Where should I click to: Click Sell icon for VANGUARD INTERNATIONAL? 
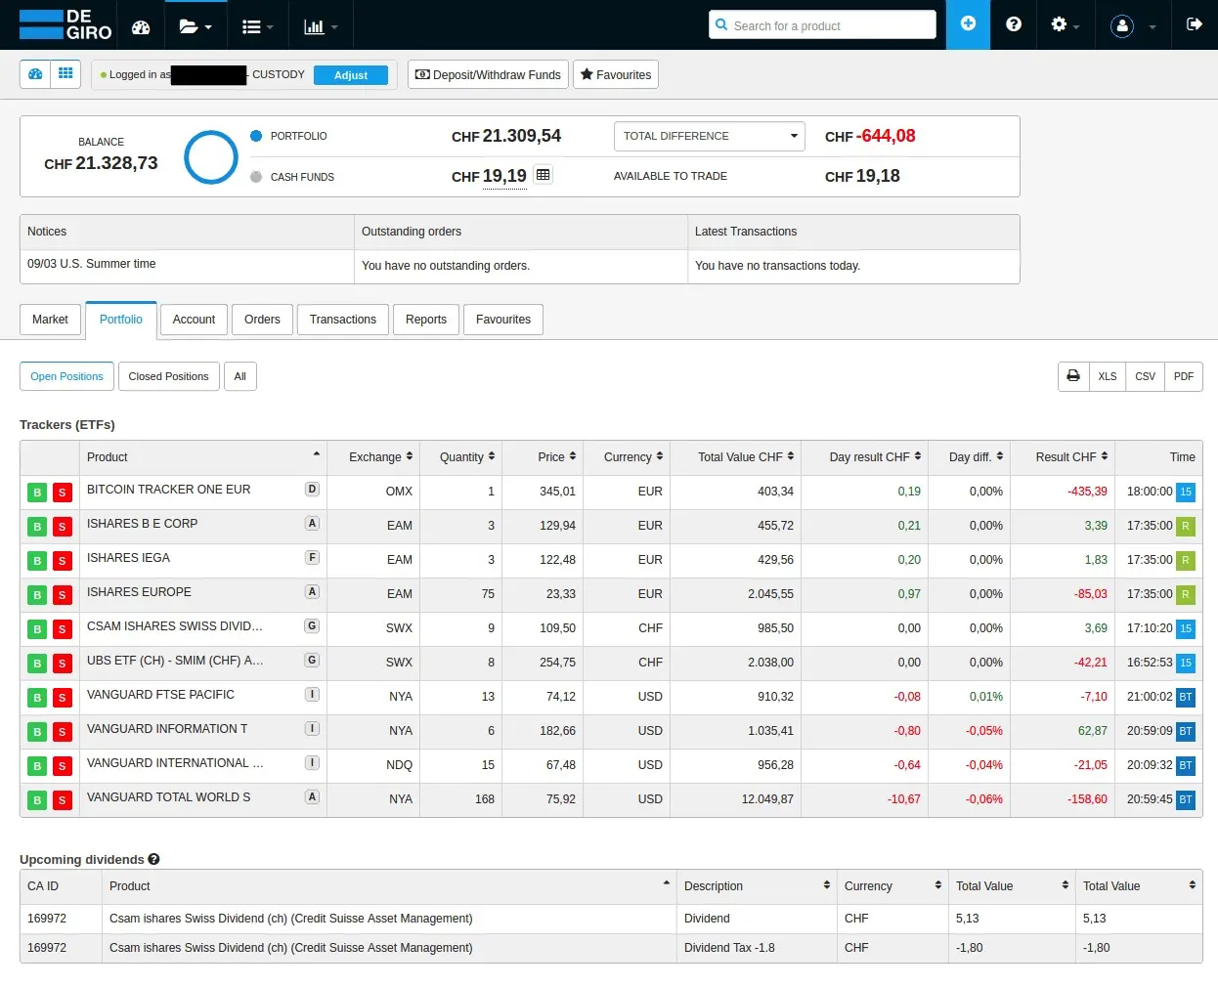[x=62, y=766]
